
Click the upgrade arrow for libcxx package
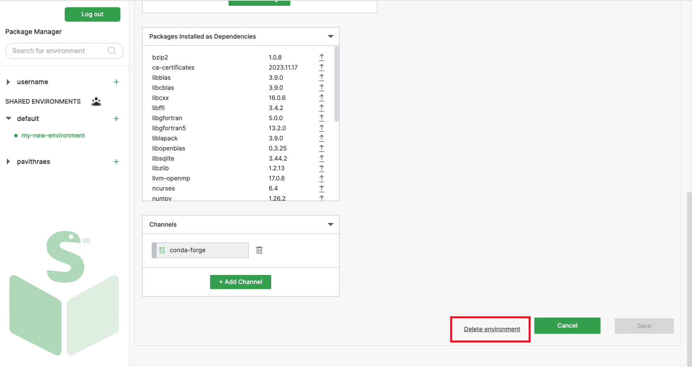click(321, 98)
